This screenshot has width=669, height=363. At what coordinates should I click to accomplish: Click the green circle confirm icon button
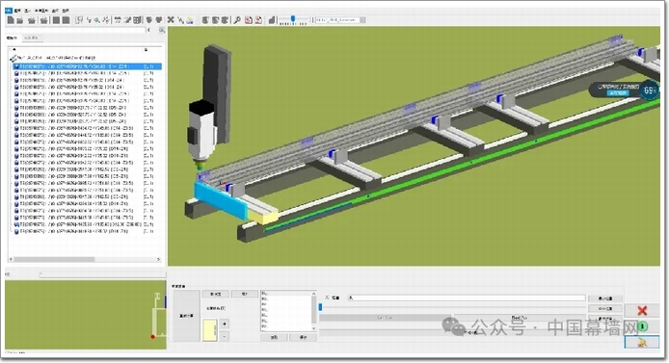[642, 326]
